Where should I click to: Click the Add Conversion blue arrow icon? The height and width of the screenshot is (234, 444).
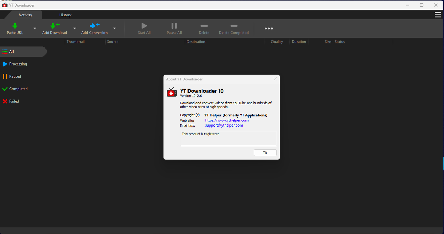point(94,26)
